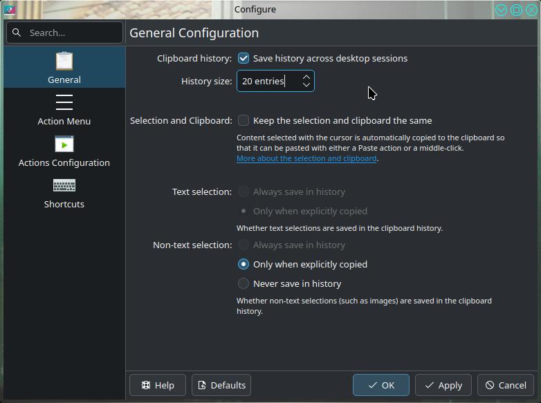Enable Keep the selection and clipboard the same
This screenshot has height=403, width=541.
coord(244,120)
